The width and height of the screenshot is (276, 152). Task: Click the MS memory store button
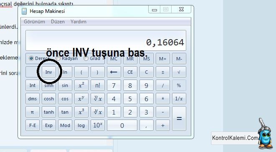[147, 59]
